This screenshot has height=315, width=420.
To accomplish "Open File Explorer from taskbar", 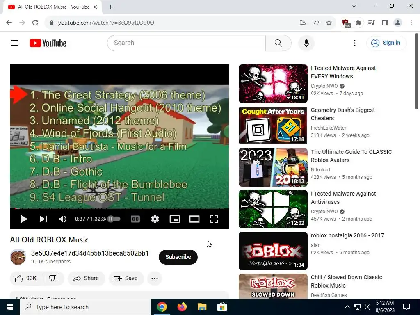I will click(x=202, y=307).
